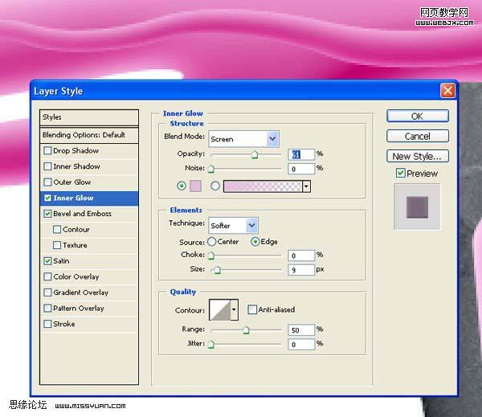The image size is (482, 417).
Task: Click the Range slider handle
Action: pos(246,330)
